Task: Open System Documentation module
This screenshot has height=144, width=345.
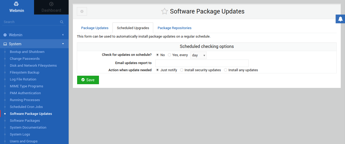Action: point(28,127)
